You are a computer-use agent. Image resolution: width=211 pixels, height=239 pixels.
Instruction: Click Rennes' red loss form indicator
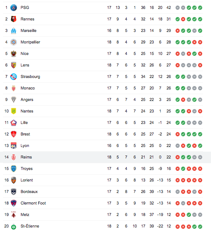click(x=183, y=19)
